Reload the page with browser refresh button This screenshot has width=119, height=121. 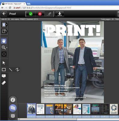(x=10, y=8)
